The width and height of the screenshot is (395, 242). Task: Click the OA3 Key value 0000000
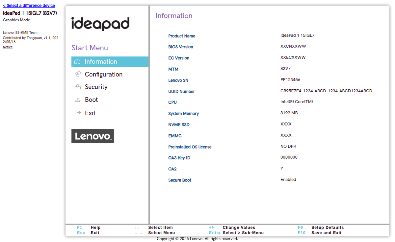[289, 157]
